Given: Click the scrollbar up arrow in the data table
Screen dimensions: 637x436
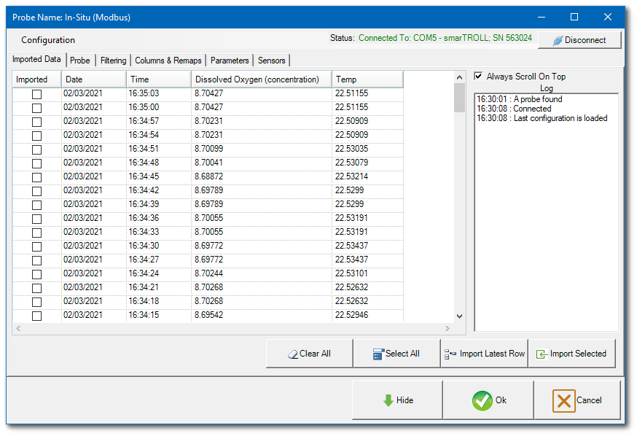Looking at the screenshot, I should point(459,76).
